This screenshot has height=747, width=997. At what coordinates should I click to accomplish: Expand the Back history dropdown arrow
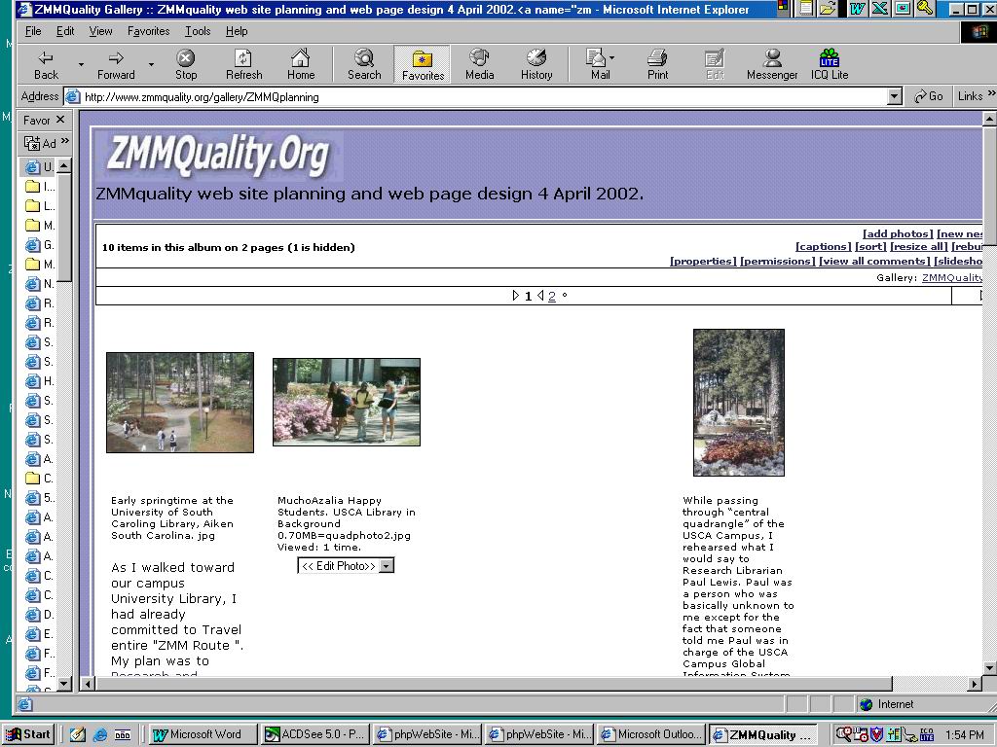[x=81, y=64]
